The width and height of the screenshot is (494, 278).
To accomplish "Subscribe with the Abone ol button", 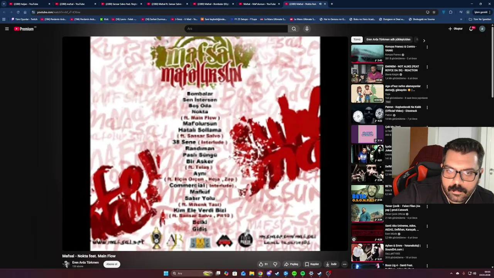I will tap(112, 264).
